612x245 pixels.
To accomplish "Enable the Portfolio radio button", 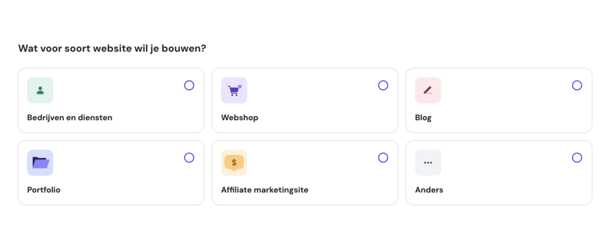I will pos(189,158).
